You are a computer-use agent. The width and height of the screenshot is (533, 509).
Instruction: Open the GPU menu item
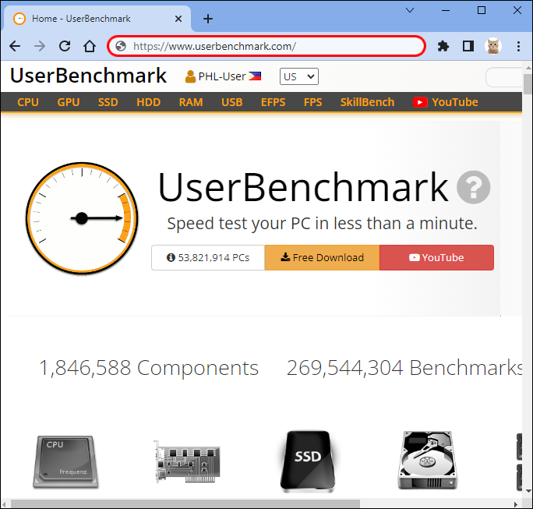pyautogui.click(x=69, y=102)
